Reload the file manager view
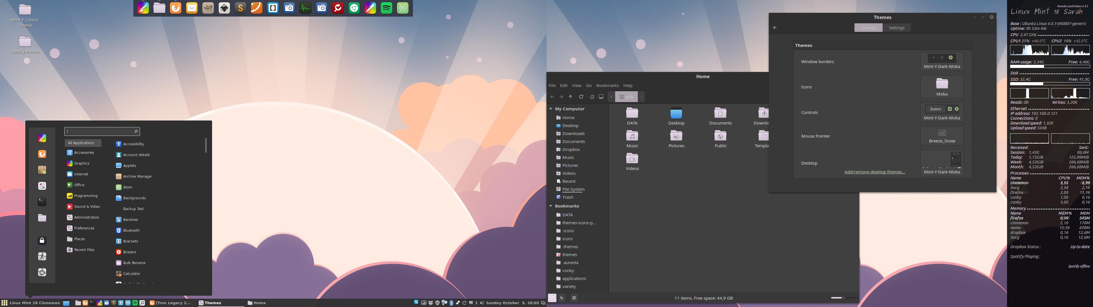 (581, 97)
